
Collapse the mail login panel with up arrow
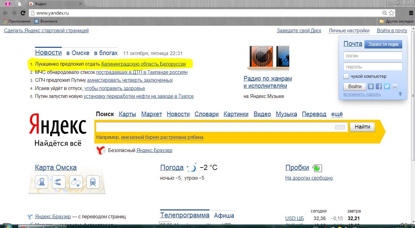pyautogui.click(x=400, y=94)
